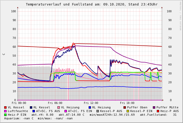Click the Aquarium reading text line
183x123 pixels.
pos(38,118)
